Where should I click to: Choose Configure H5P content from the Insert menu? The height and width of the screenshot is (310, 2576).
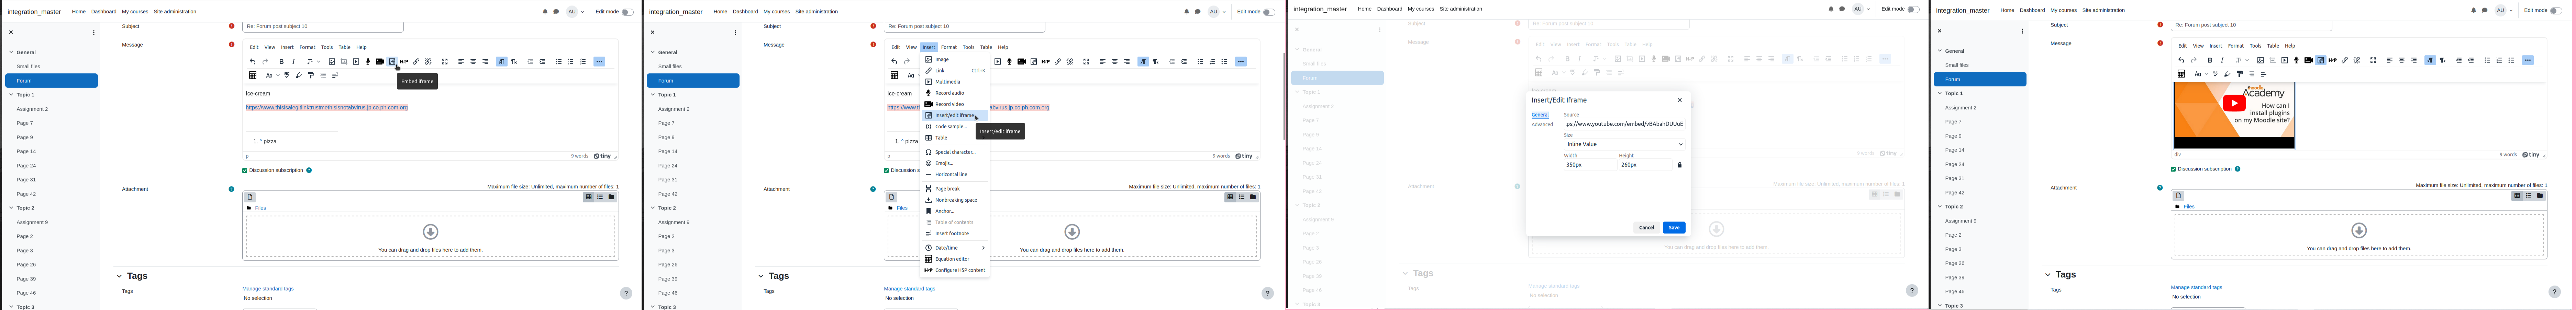pos(955,270)
